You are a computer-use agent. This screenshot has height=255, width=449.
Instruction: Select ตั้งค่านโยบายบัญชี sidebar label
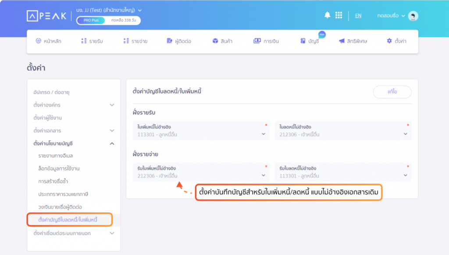click(53, 143)
